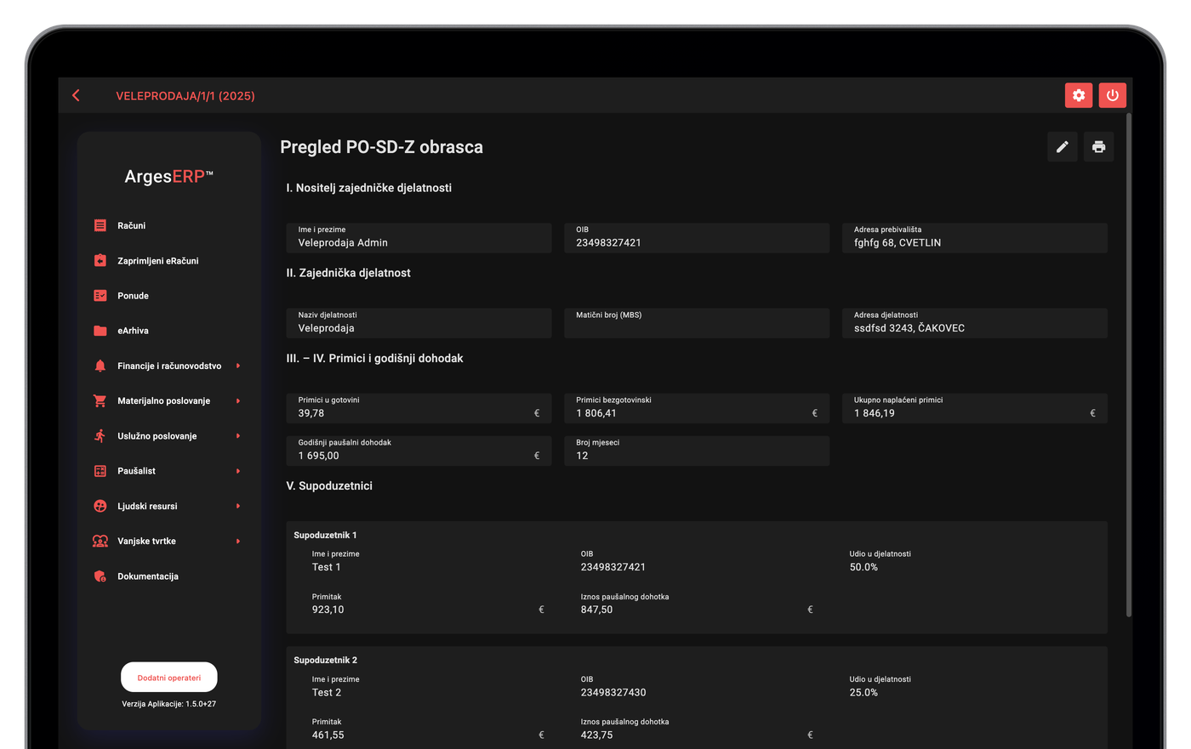Click the Ponude sidebar icon
This screenshot has height=749, width=1191.
tap(100, 296)
